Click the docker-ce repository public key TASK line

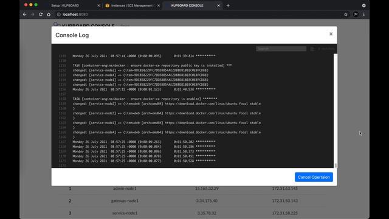(152, 66)
